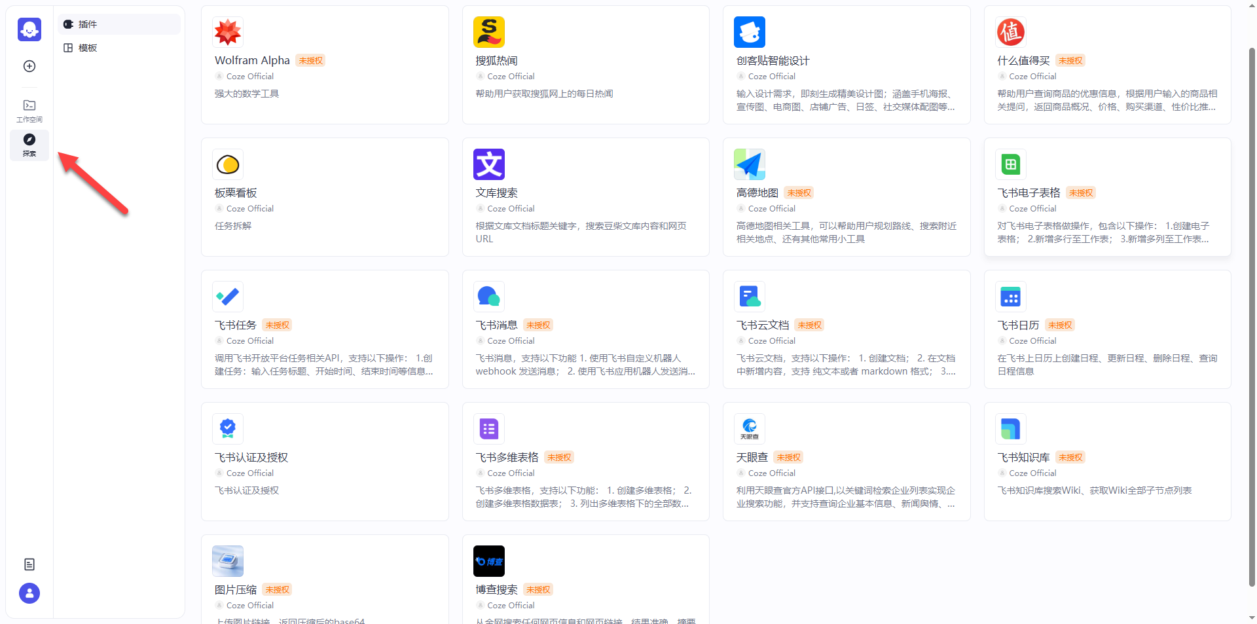Click the plus button to create something new
Viewport: 1257px width, 624px height.
[x=29, y=65]
